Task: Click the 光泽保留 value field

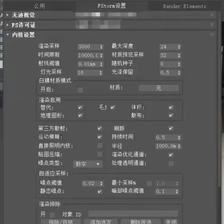Action: tap(168, 73)
